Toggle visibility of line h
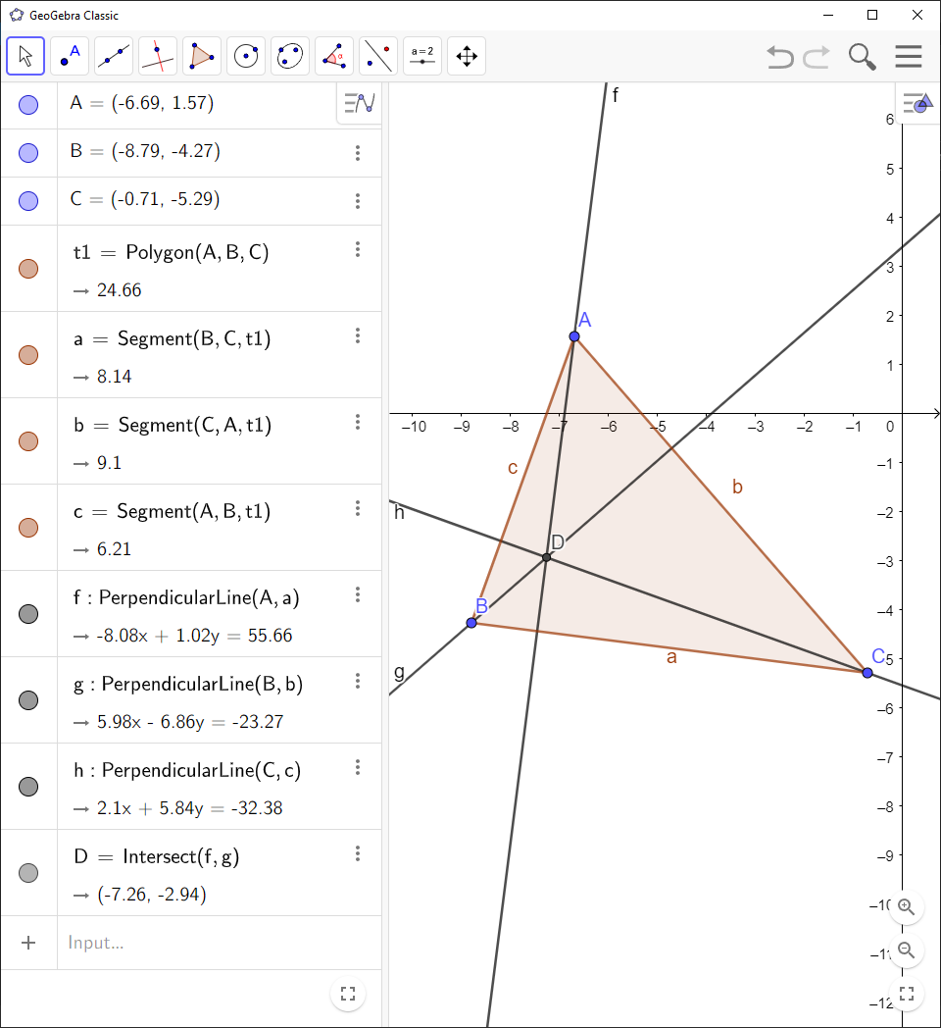 pos(28,787)
